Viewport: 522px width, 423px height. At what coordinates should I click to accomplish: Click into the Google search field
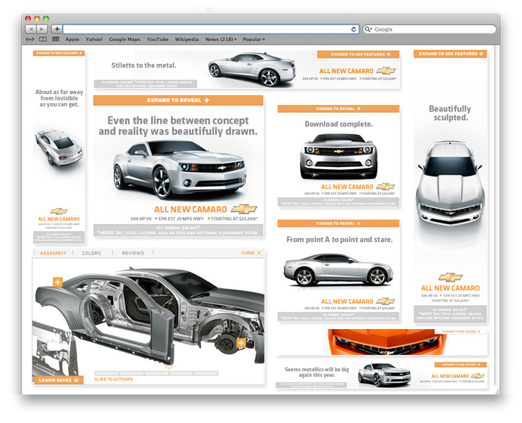(x=429, y=29)
